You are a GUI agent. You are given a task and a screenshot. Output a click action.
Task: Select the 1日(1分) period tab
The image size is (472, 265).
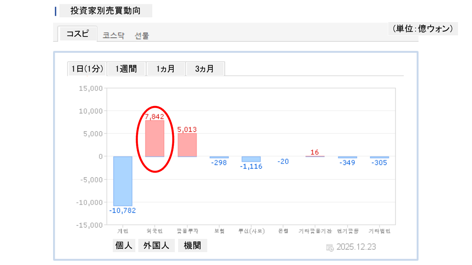point(87,69)
